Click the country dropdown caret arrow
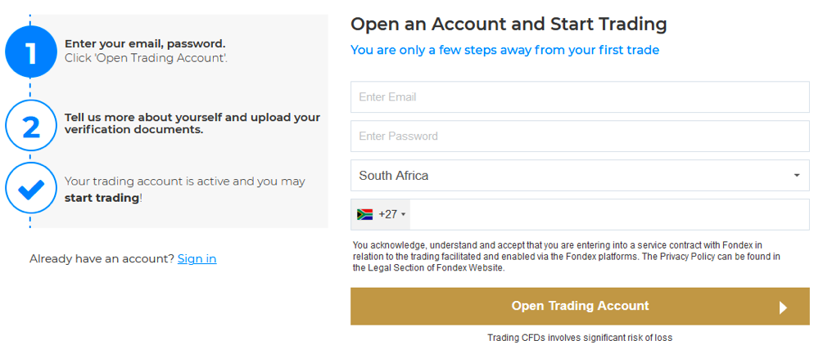814x345 pixels. 797,176
